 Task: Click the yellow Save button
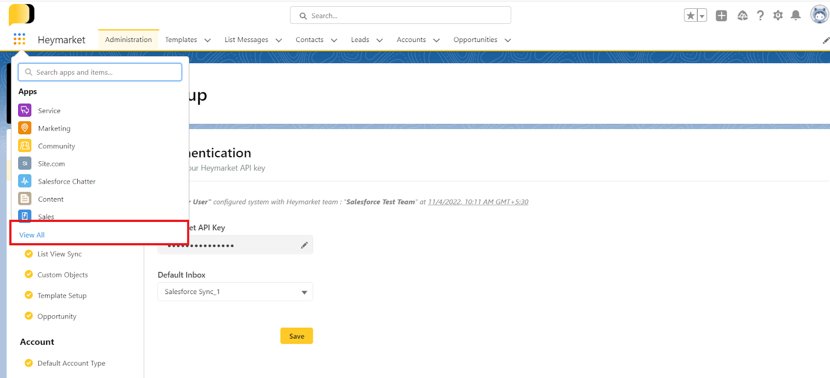(x=297, y=336)
